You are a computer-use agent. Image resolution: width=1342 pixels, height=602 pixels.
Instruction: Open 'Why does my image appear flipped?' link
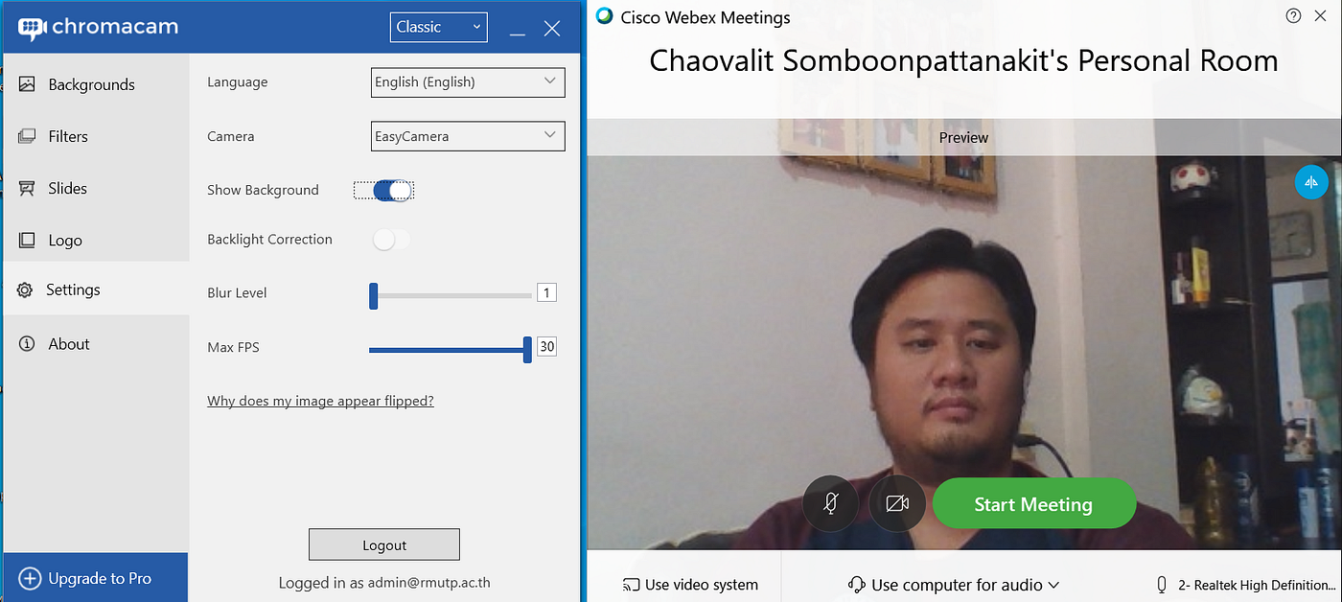point(320,401)
